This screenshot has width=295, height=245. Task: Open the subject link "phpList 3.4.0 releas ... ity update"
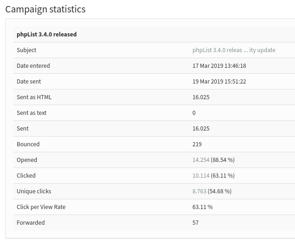pos(234,50)
